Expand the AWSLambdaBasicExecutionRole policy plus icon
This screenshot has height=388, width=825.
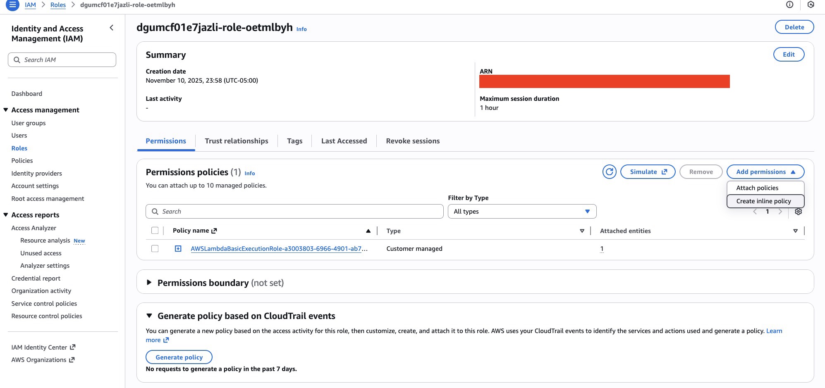pos(178,249)
